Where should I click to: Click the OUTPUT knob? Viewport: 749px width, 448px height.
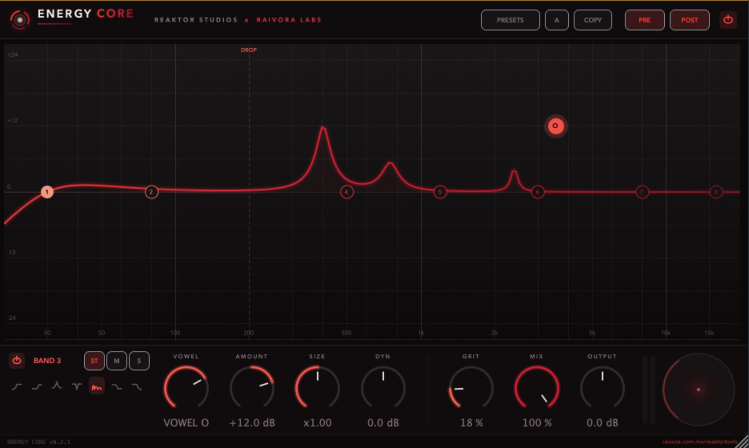point(602,388)
